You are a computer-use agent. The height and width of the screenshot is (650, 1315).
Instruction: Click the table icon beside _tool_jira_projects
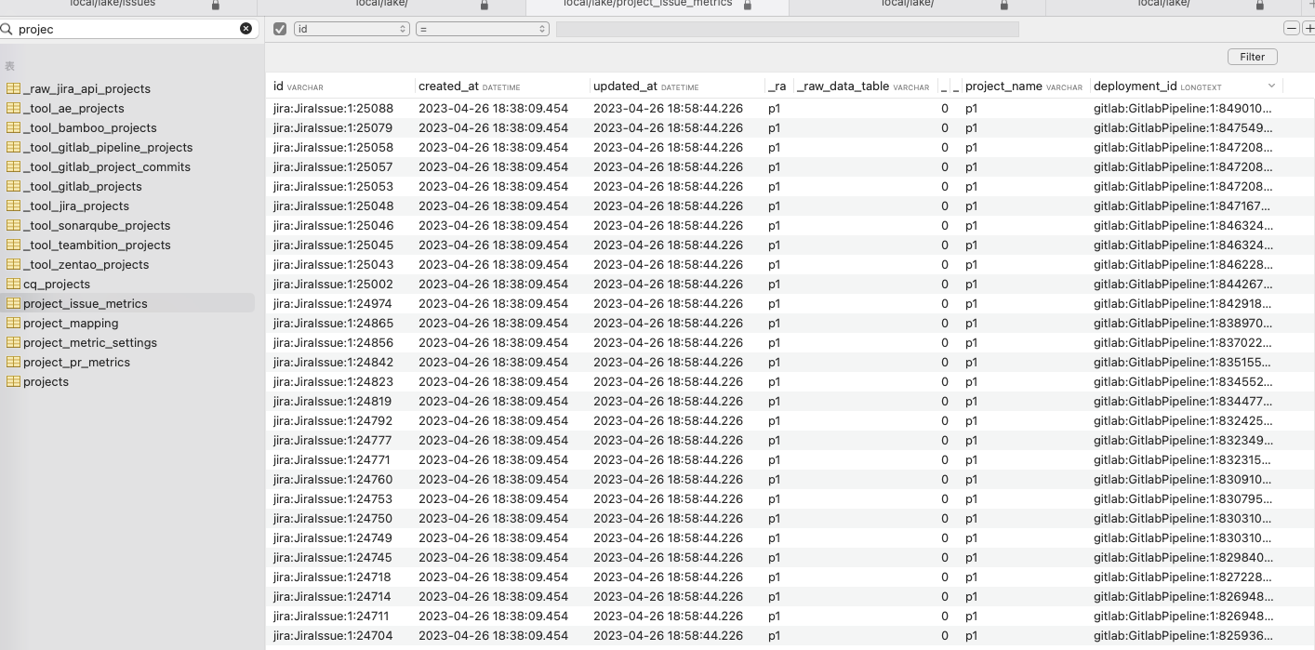point(13,206)
